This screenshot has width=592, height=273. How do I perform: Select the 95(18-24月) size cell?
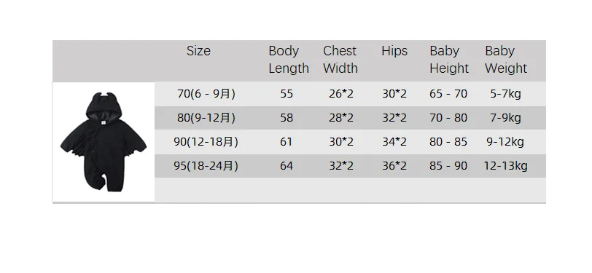(x=206, y=166)
